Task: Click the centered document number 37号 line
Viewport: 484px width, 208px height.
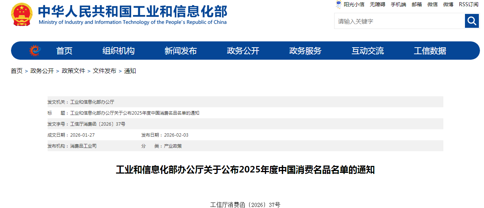Action: point(245,205)
